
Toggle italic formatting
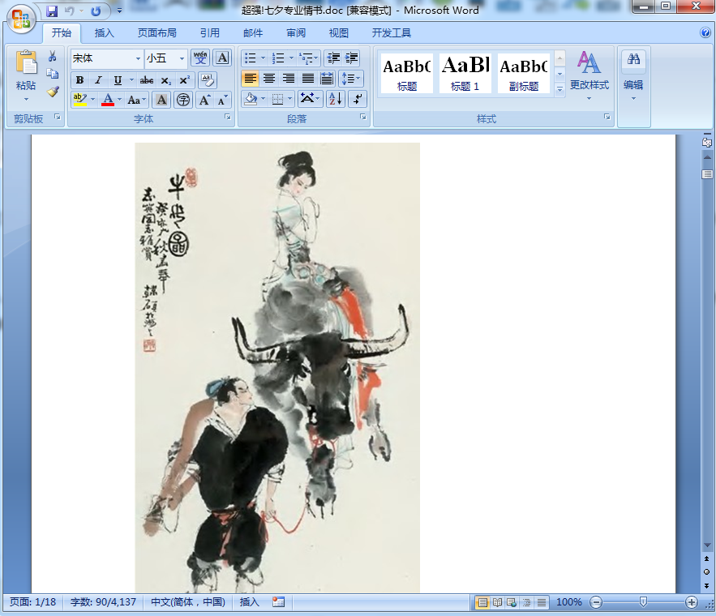[x=98, y=80]
